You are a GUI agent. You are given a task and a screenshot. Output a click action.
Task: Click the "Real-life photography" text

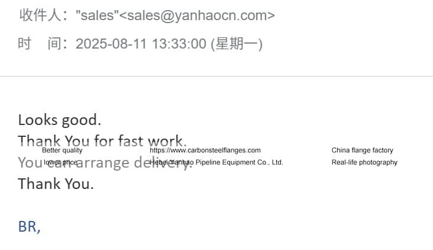pos(364,162)
